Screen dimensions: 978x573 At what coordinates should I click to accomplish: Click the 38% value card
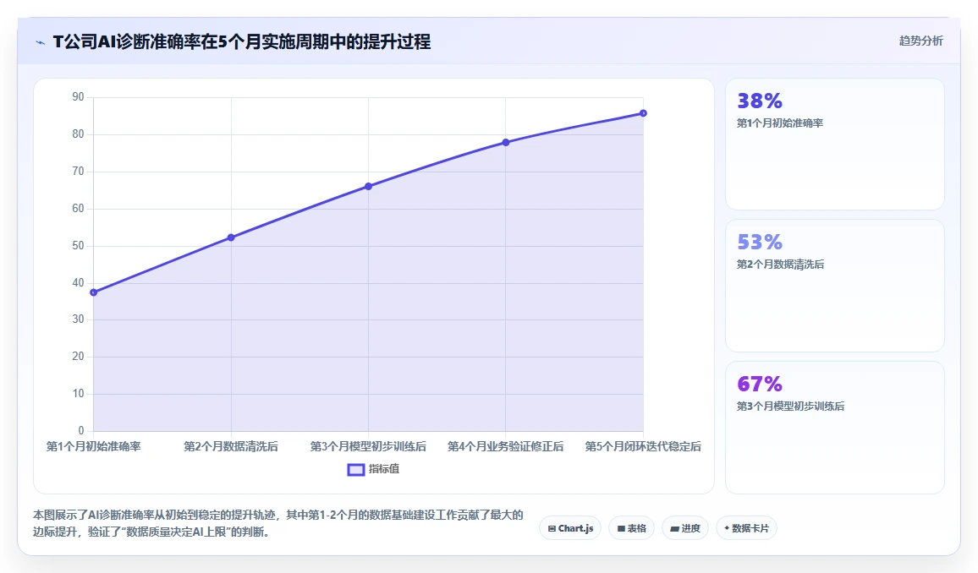834,144
